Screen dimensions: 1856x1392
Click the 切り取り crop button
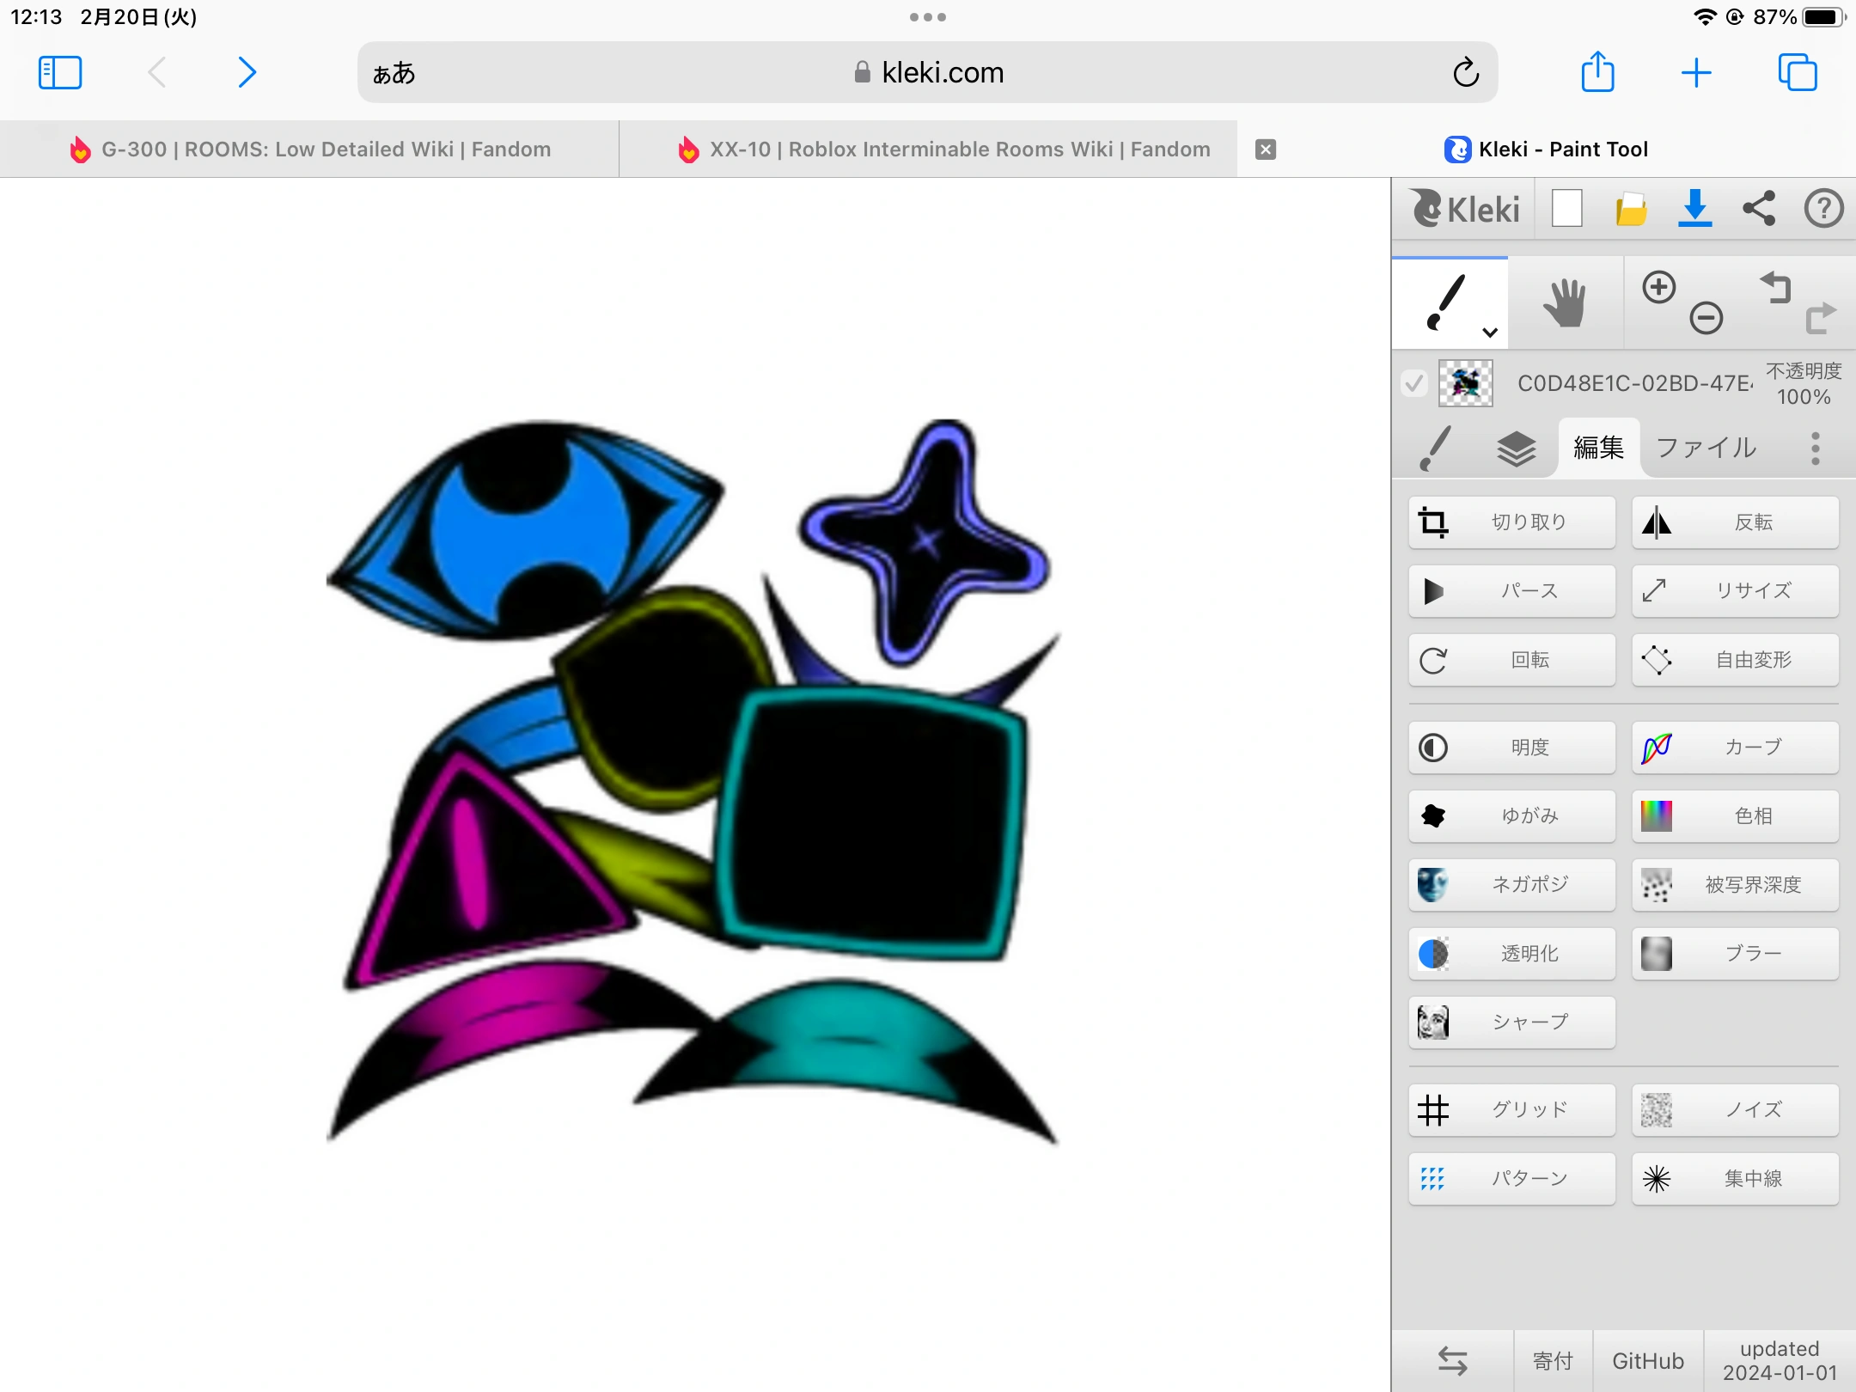(x=1512, y=522)
